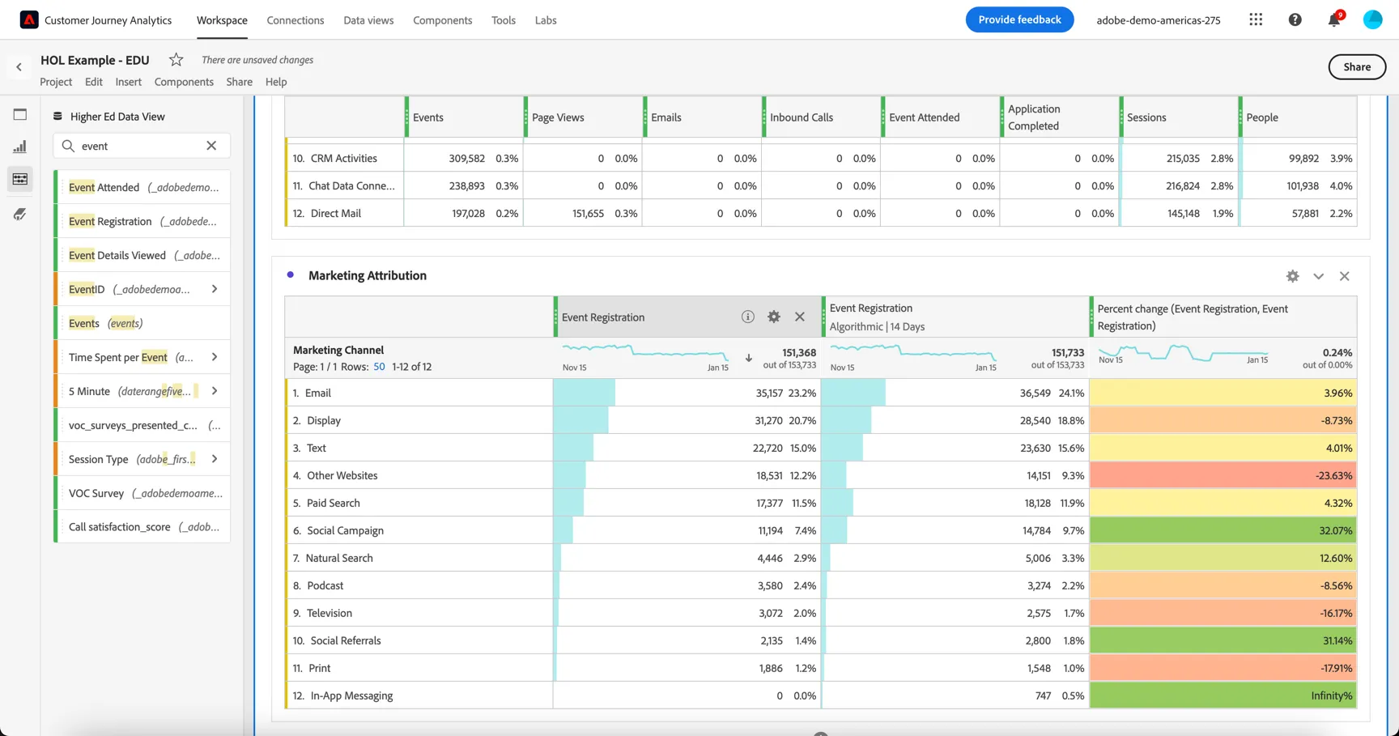This screenshot has width=1399, height=736.
Task: Select the Components icon in left rail
Action: (20, 179)
